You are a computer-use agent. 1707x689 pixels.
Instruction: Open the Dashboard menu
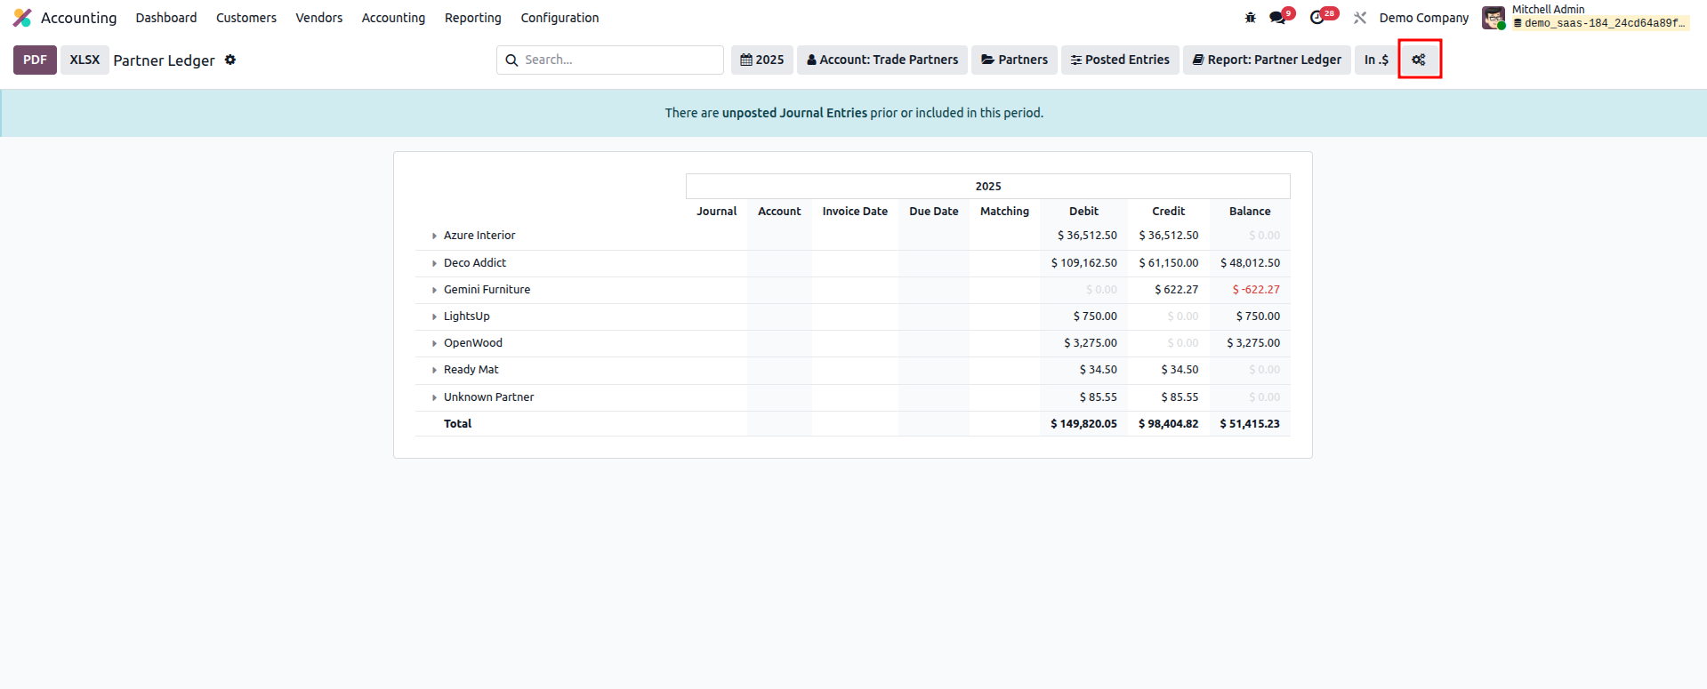(x=166, y=18)
